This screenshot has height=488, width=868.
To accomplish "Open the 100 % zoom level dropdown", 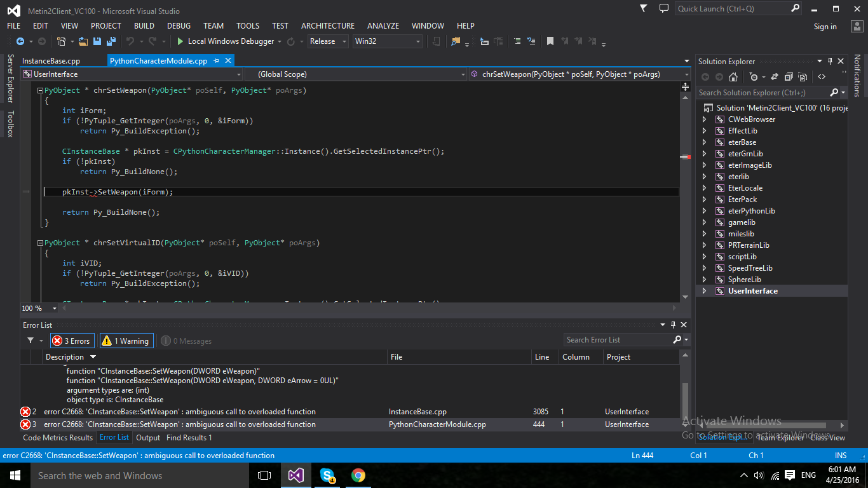I will click(39, 308).
